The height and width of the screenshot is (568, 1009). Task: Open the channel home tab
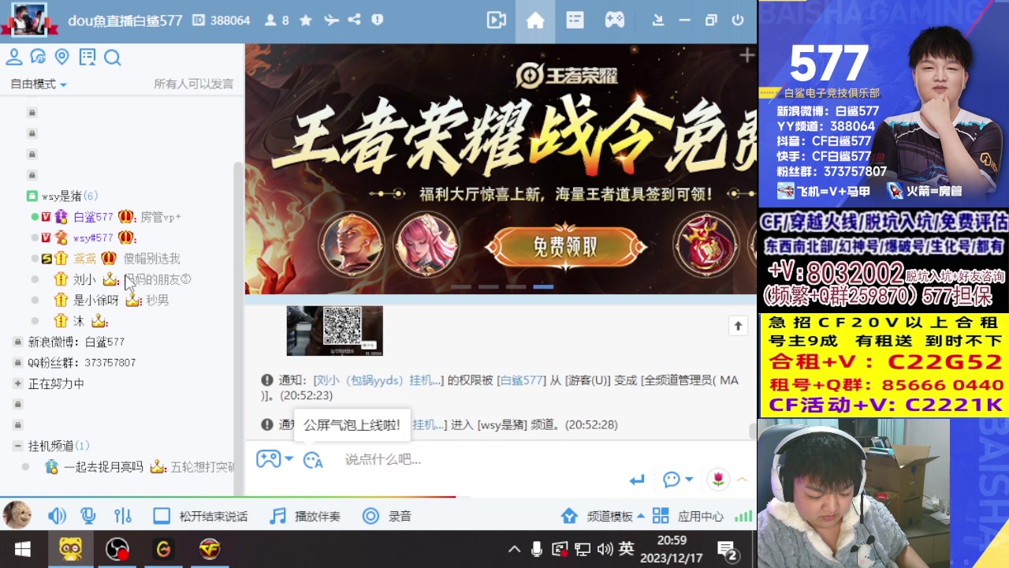point(535,21)
